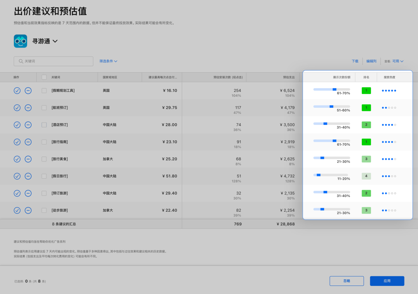Accept the 航班预订 suggestion checkmark icon

click(17, 108)
